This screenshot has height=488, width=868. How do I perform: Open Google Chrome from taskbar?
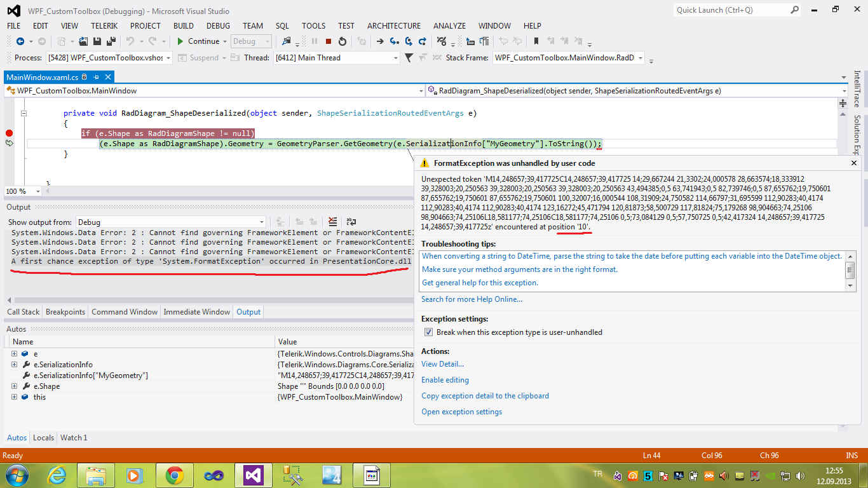(175, 475)
